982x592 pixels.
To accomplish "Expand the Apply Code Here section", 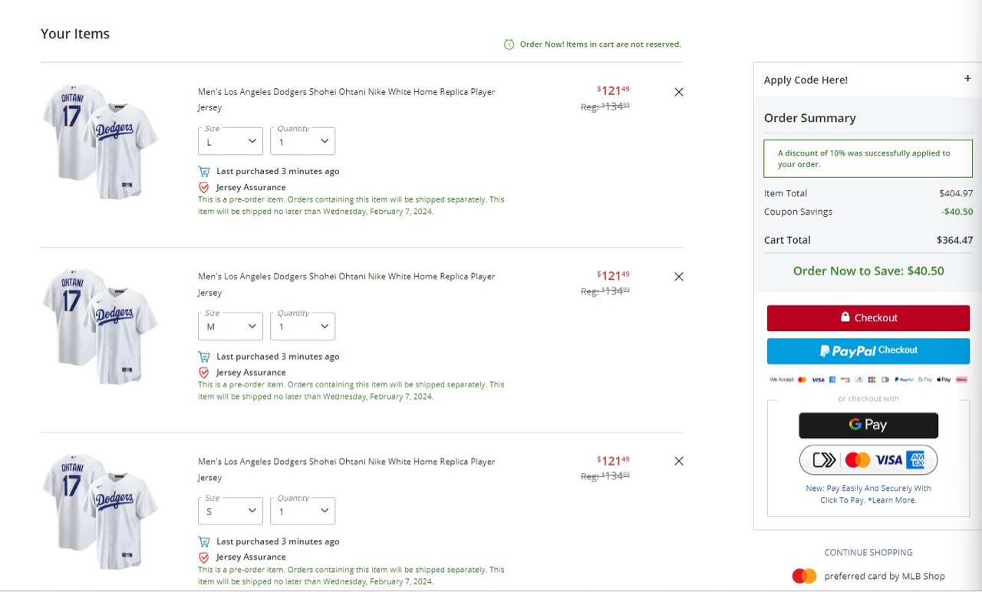I will coord(967,79).
